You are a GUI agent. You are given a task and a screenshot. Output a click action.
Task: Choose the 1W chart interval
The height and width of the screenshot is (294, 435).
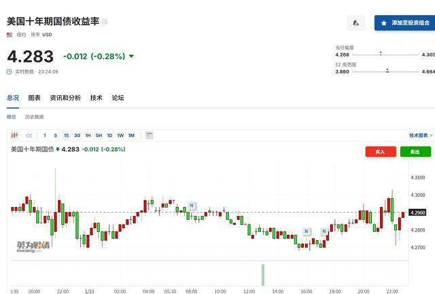pyautogui.click(x=120, y=135)
